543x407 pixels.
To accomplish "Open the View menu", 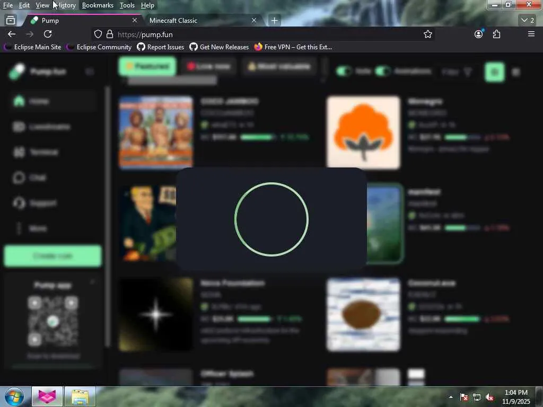I will tap(42, 5).
